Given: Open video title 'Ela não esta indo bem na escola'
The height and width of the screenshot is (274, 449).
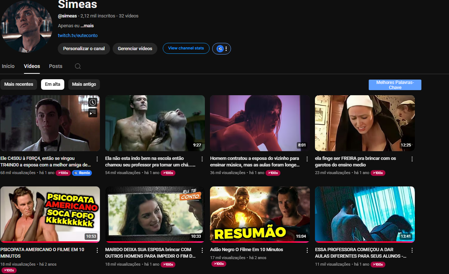Looking at the screenshot, I should click(x=150, y=162).
